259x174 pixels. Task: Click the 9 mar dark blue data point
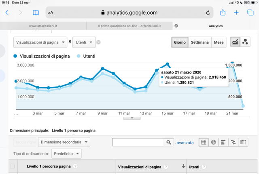(x=102, y=68)
